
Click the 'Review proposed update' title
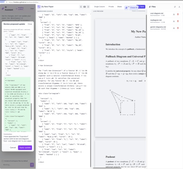(x=14, y=24)
